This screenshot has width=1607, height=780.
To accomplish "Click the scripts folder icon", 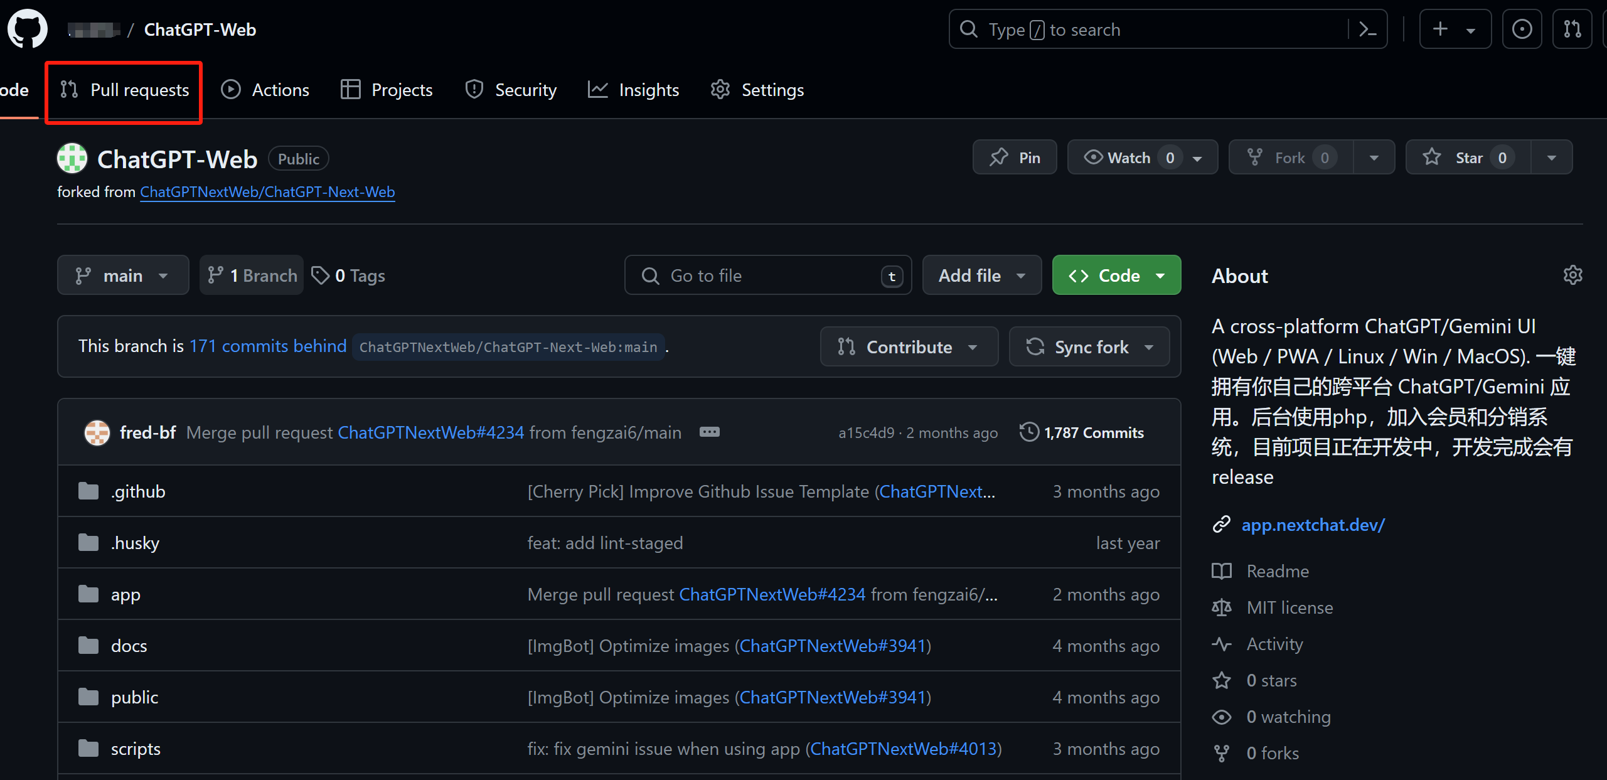I will 88,748.
